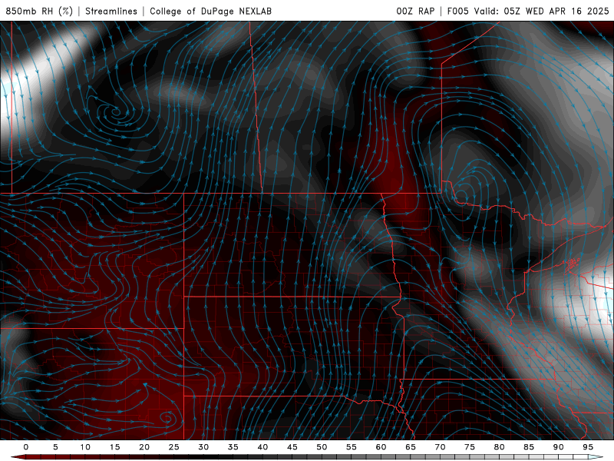Click the color bar's 55 label

tap(352, 447)
